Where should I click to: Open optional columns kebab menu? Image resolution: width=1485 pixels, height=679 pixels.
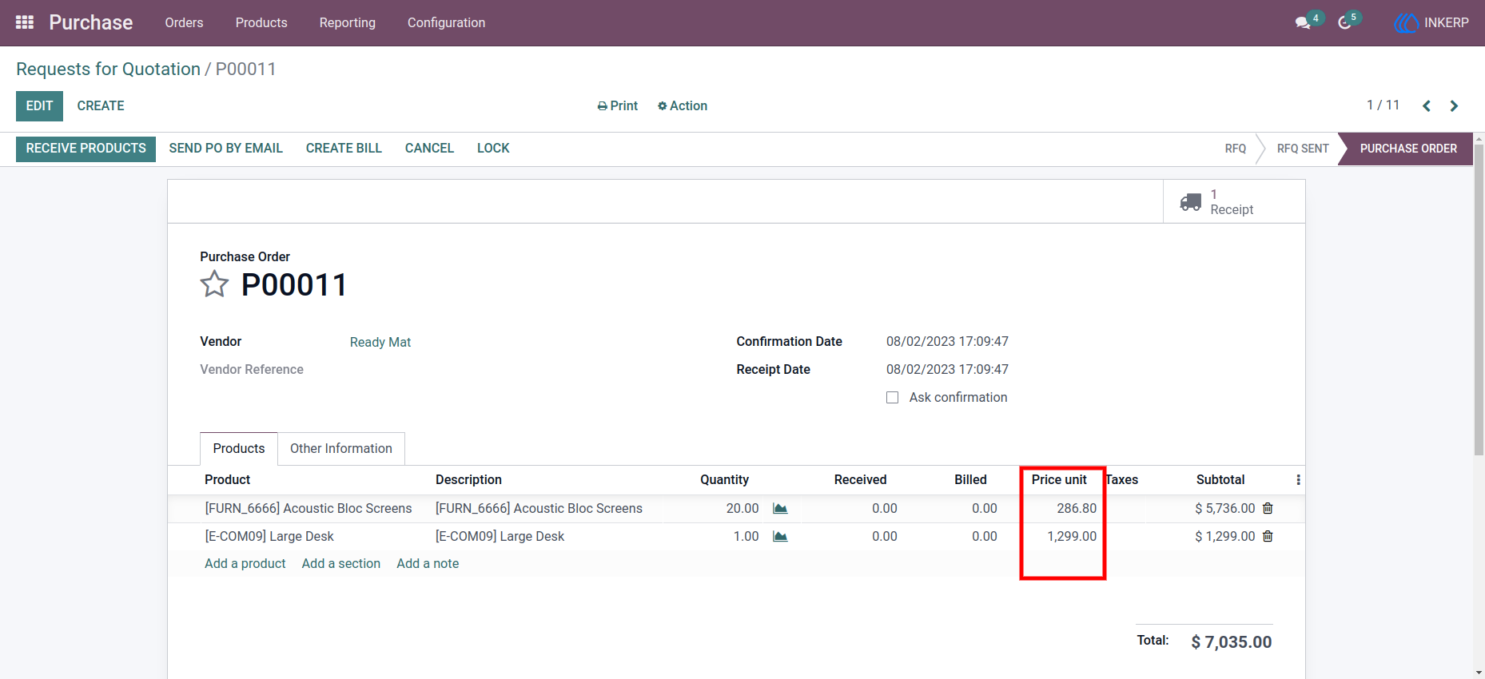[1298, 480]
